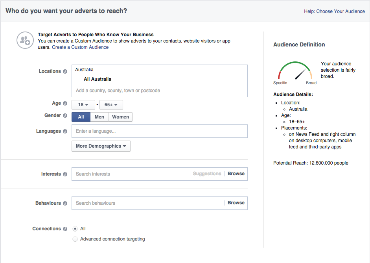Click the Interests info icon

(65, 174)
